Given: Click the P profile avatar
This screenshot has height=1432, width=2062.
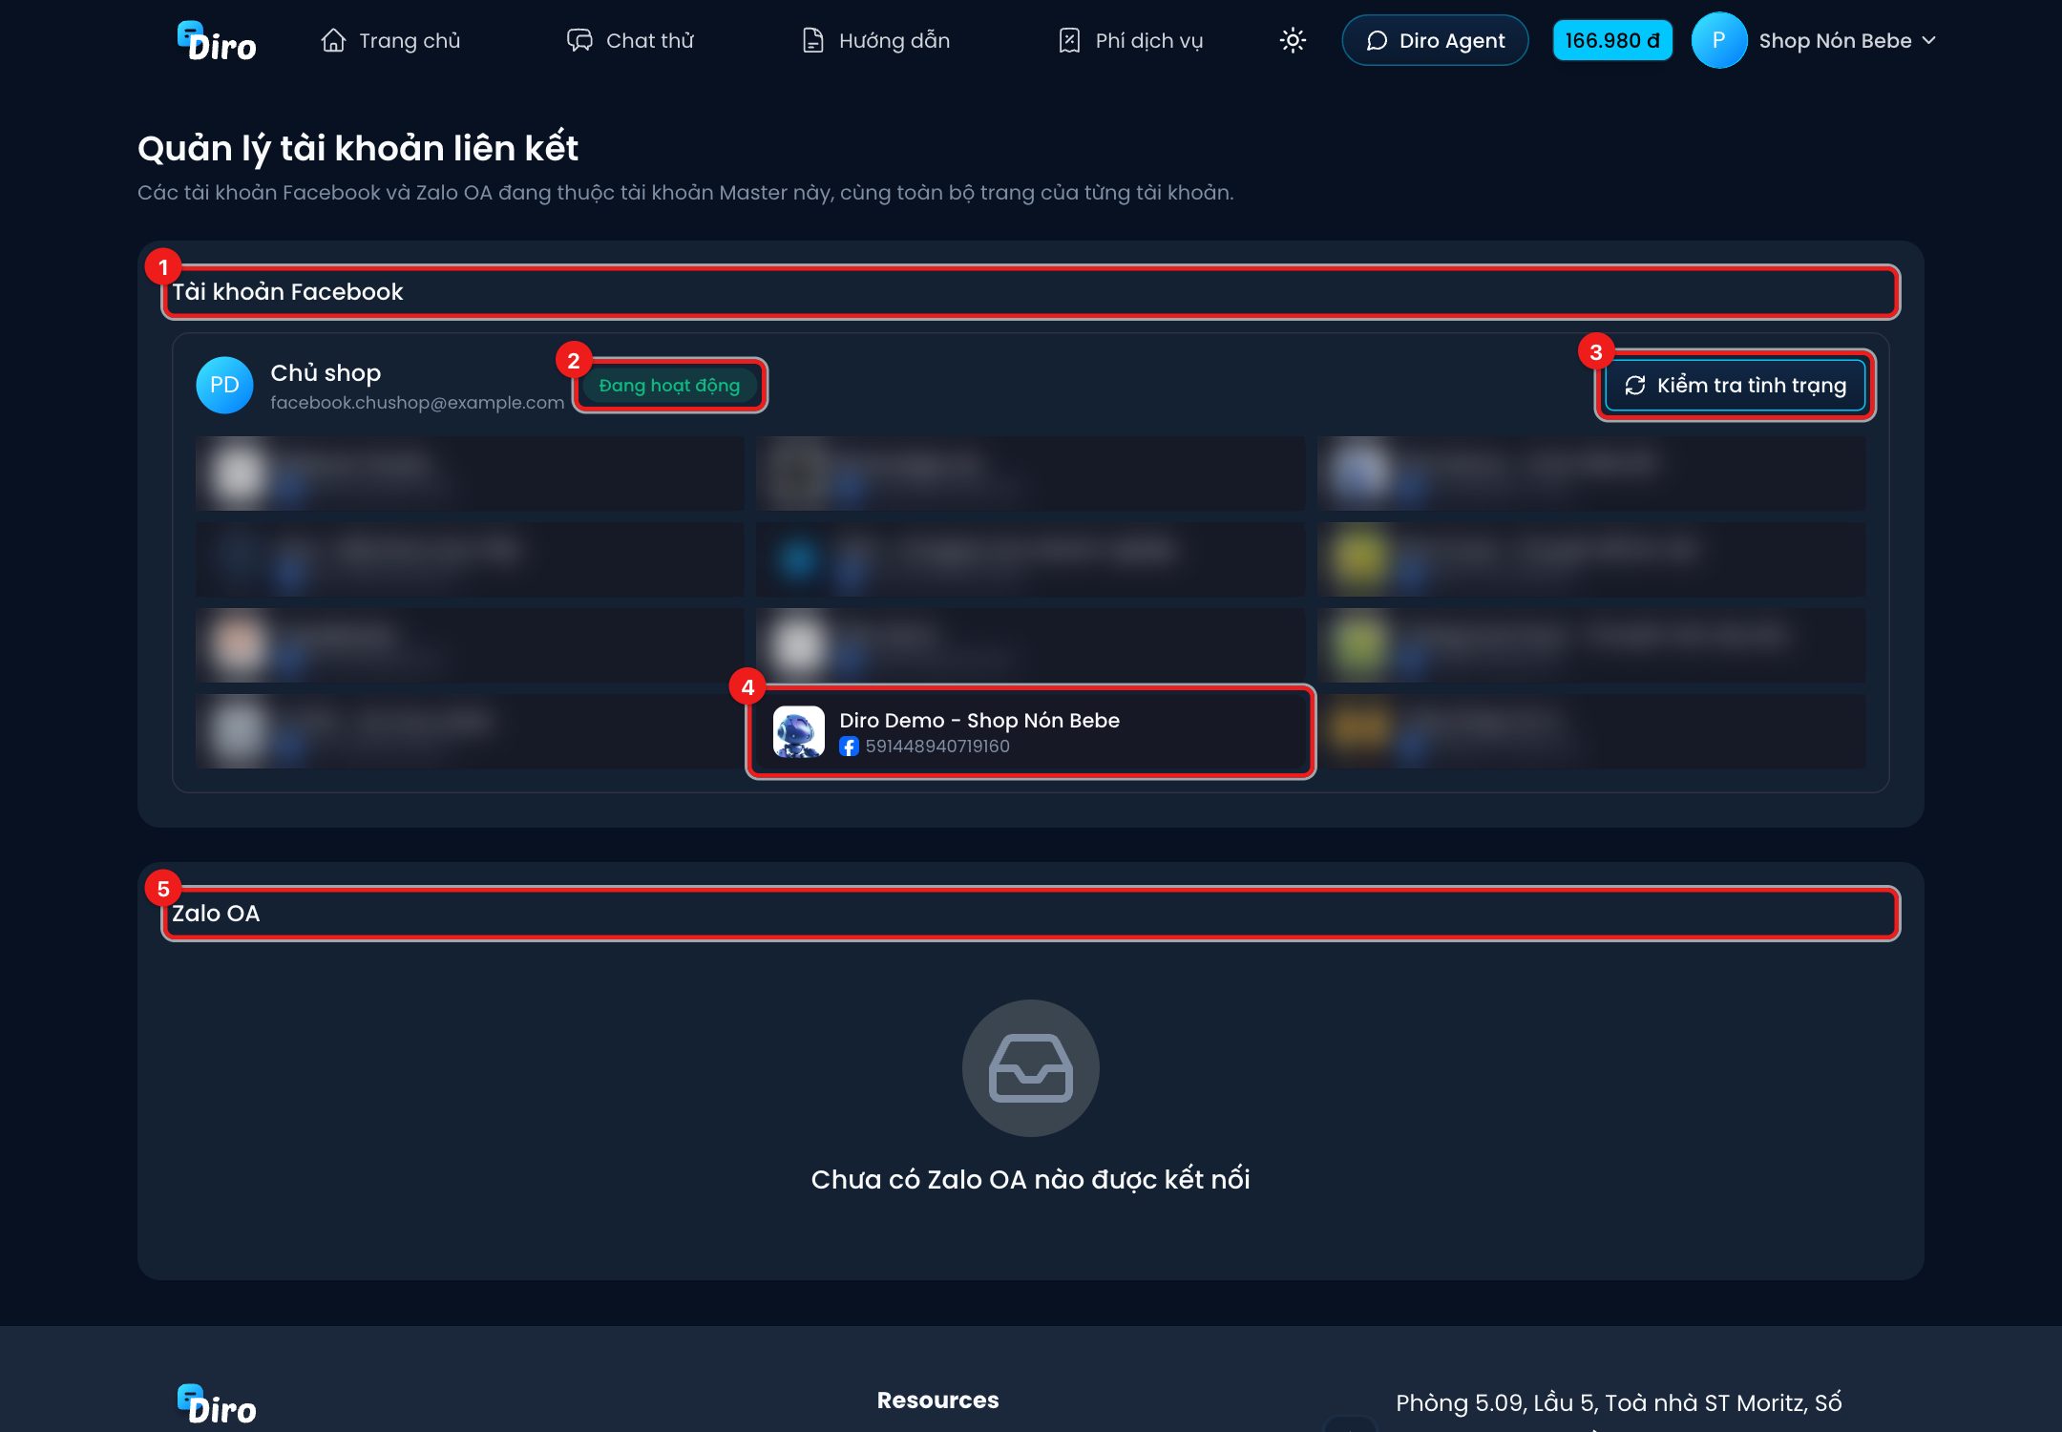Looking at the screenshot, I should [x=1718, y=40].
